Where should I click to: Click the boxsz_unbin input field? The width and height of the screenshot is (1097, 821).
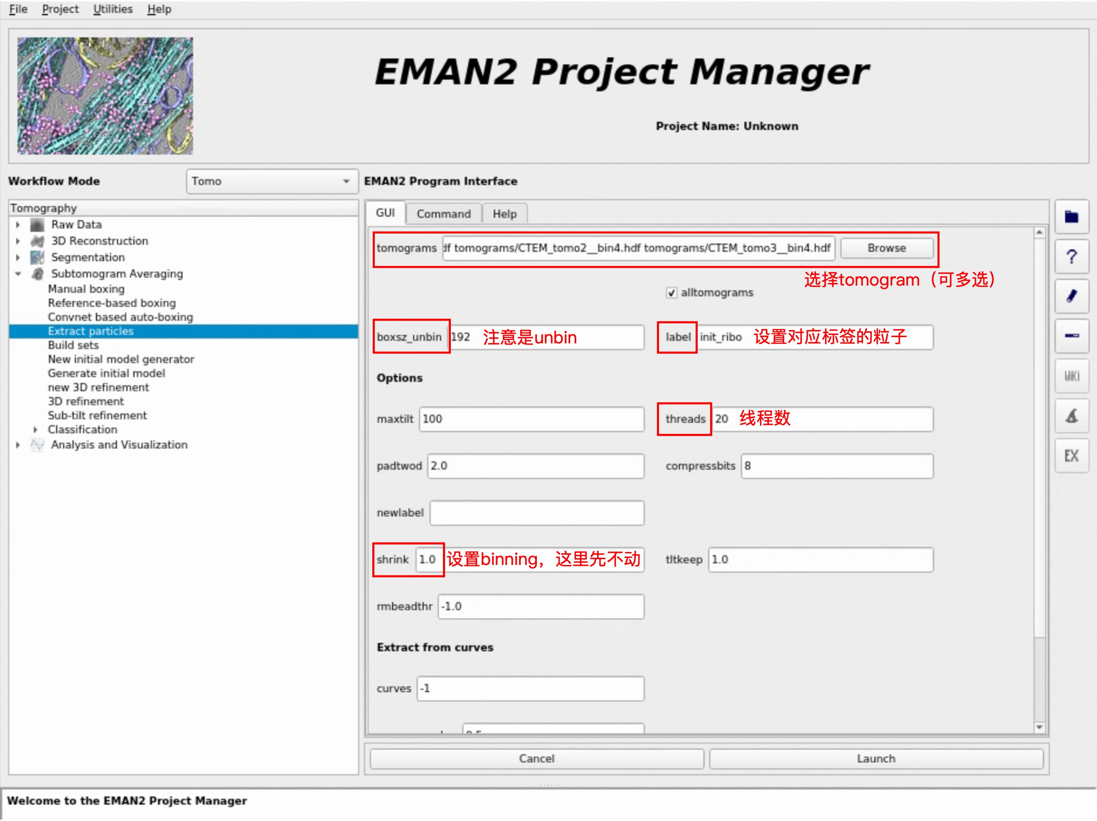[x=546, y=337]
